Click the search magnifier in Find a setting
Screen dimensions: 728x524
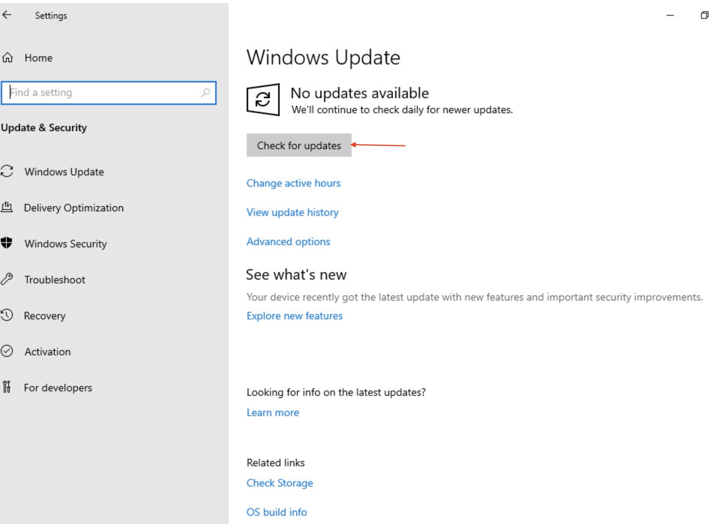click(x=205, y=93)
